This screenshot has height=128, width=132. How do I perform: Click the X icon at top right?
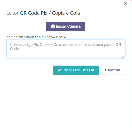click(125, 3)
